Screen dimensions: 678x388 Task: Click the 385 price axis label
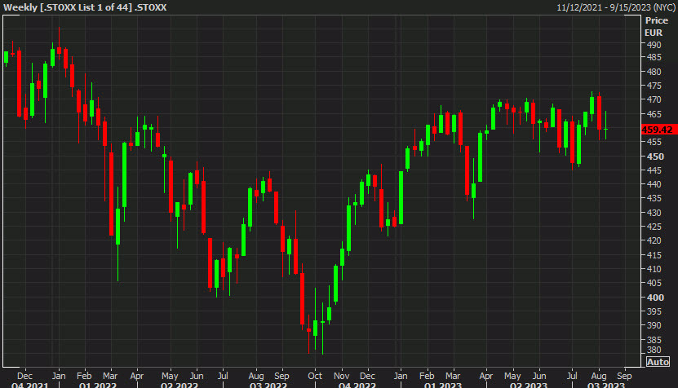(x=654, y=340)
